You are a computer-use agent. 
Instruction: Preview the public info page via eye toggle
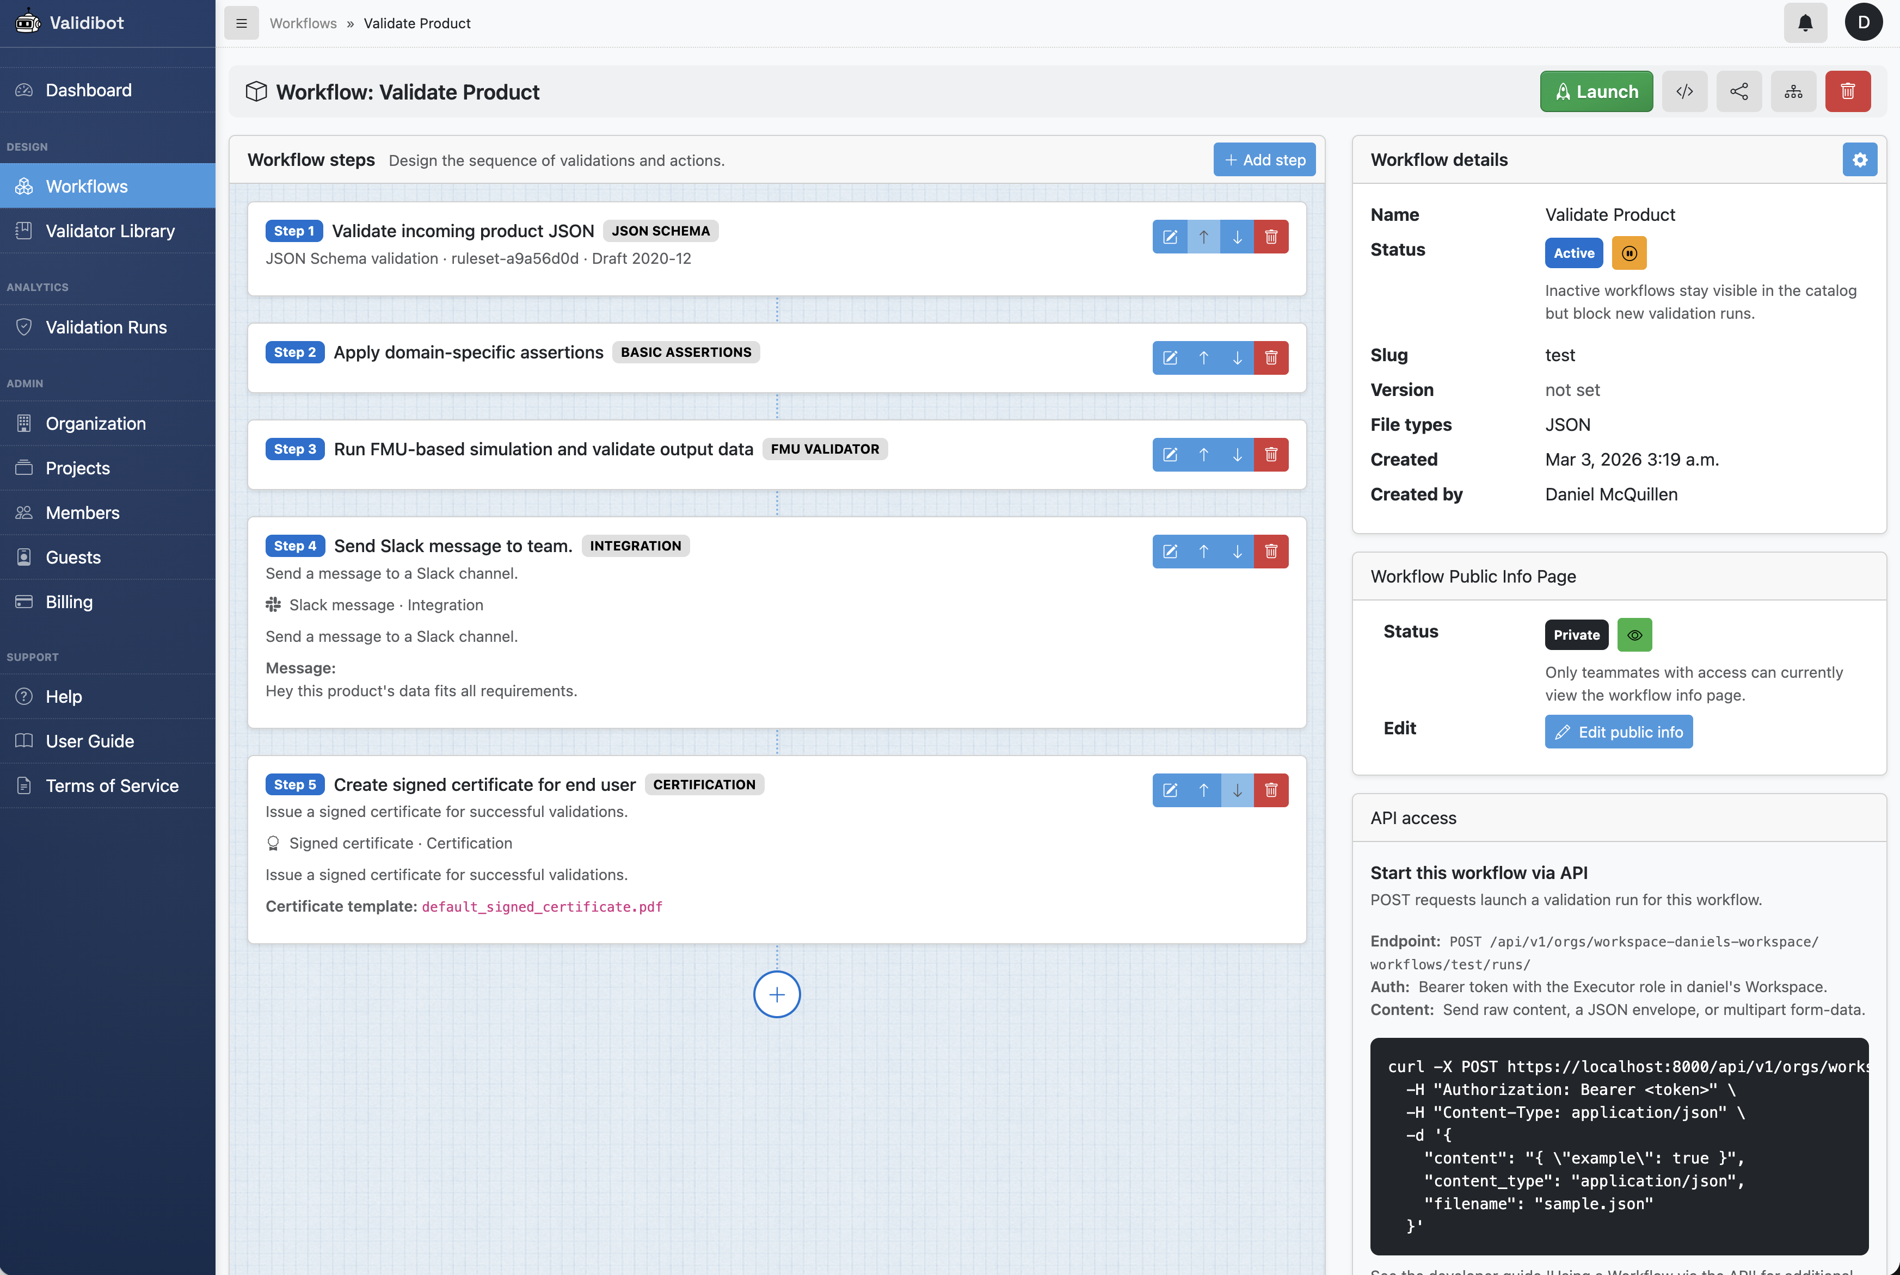click(1635, 635)
